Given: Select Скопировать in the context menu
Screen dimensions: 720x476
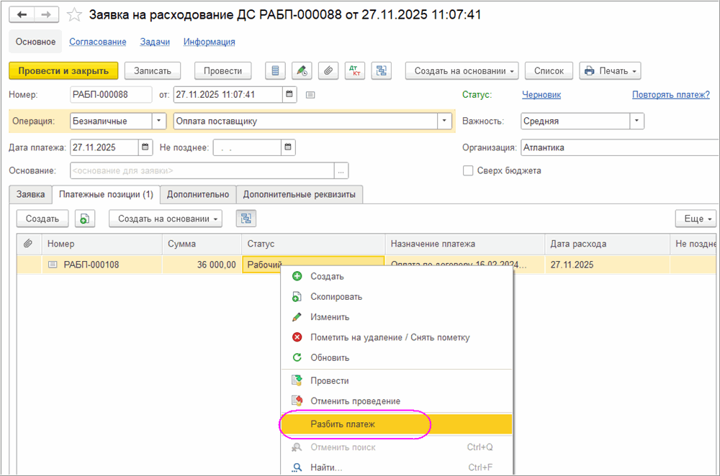Looking at the screenshot, I should tap(336, 297).
